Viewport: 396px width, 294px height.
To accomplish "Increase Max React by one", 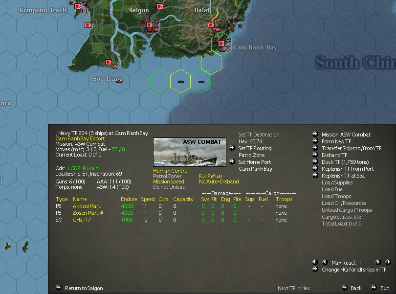I will [378, 262].
